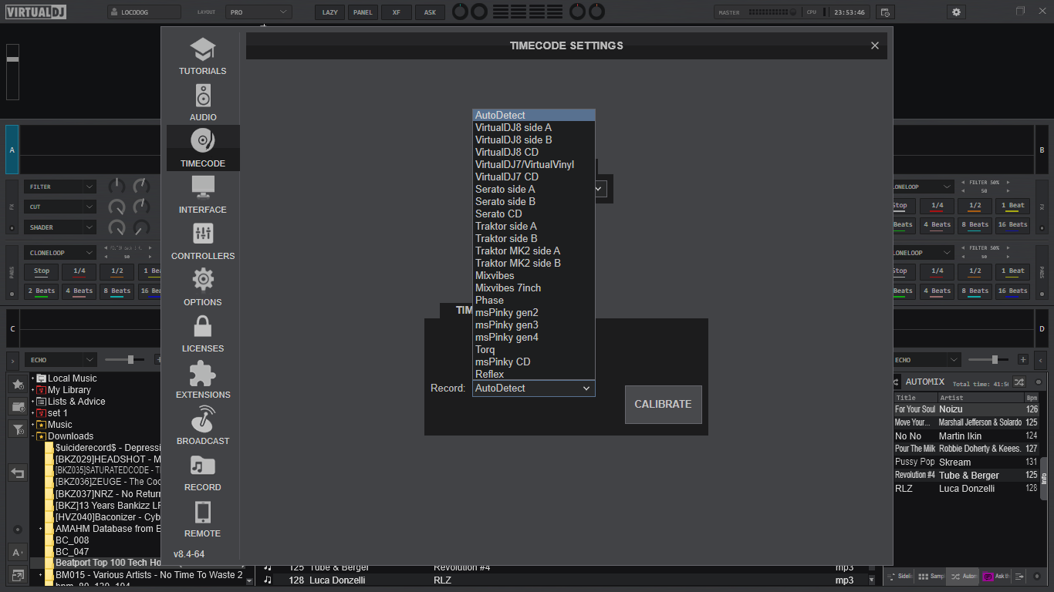Image resolution: width=1054 pixels, height=592 pixels.
Task: Expand the Local Music tree node
Action: click(32, 378)
